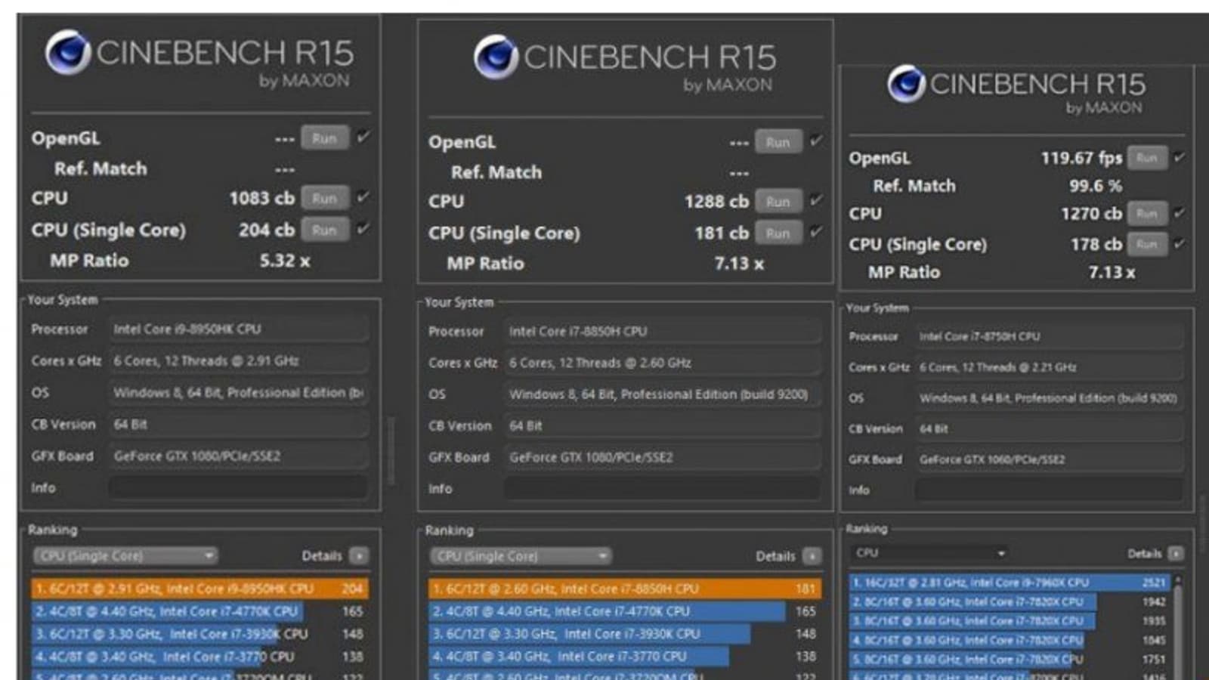Screen dimensions: 1209x680
Task: Select the highlighted Intel Core i7-8850H ranking row
Action: (x=625, y=589)
